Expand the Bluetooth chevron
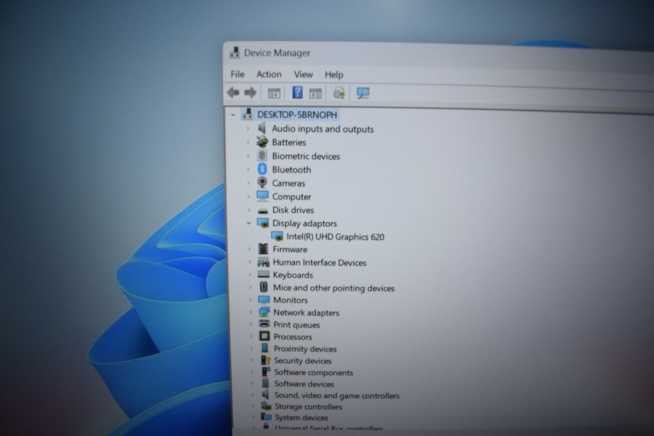This screenshot has width=654, height=436. point(248,169)
